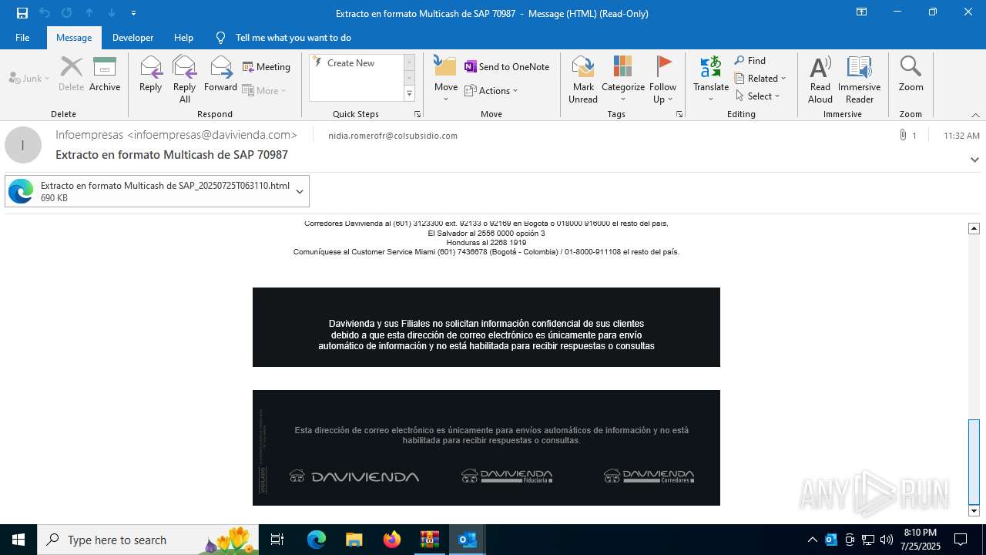Click the message body scrollbar thumb
986x555 pixels.
click(x=974, y=461)
